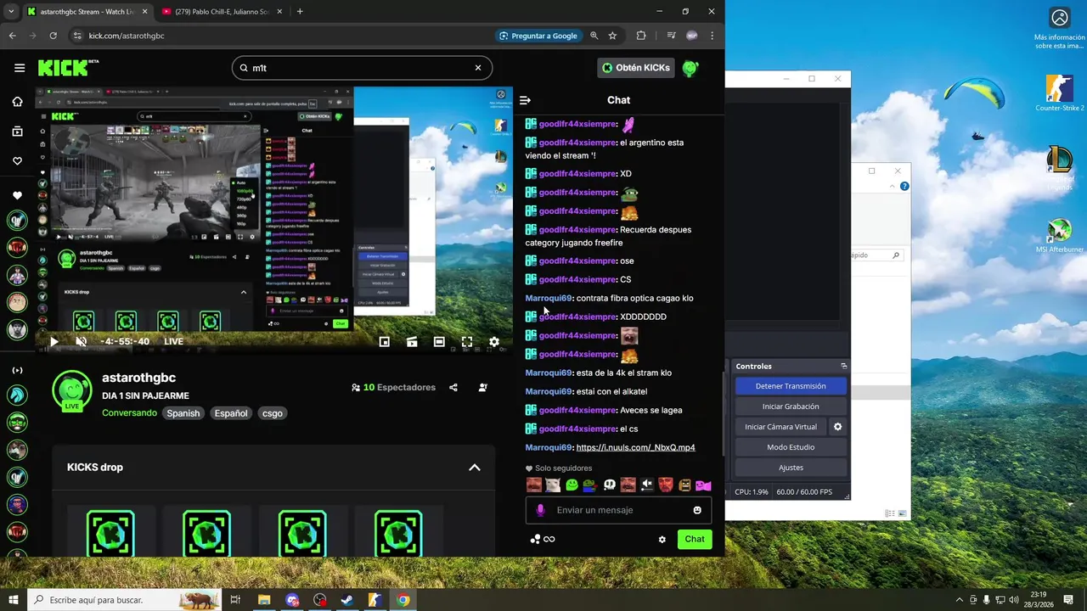Image resolution: width=1087 pixels, height=611 pixels.
Task: Click the follow user icon beside share
Action: pyautogui.click(x=483, y=388)
